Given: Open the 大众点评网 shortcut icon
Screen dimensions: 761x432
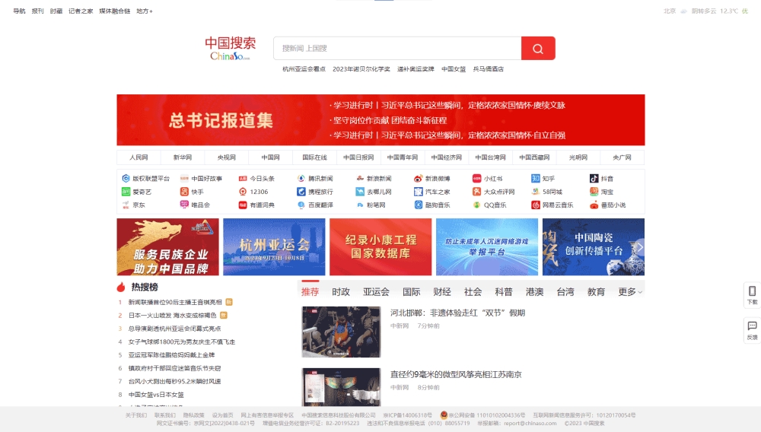Looking at the screenshot, I should pyautogui.click(x=476, y=192).
